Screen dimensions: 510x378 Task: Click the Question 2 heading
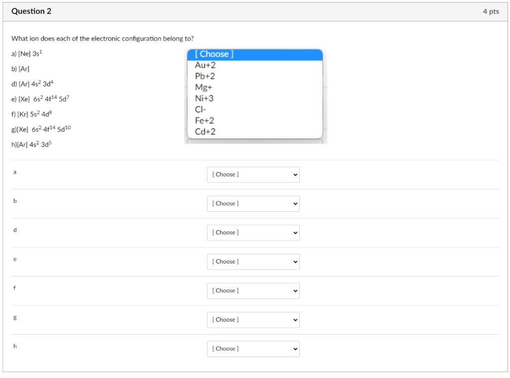tap(31, 11)
